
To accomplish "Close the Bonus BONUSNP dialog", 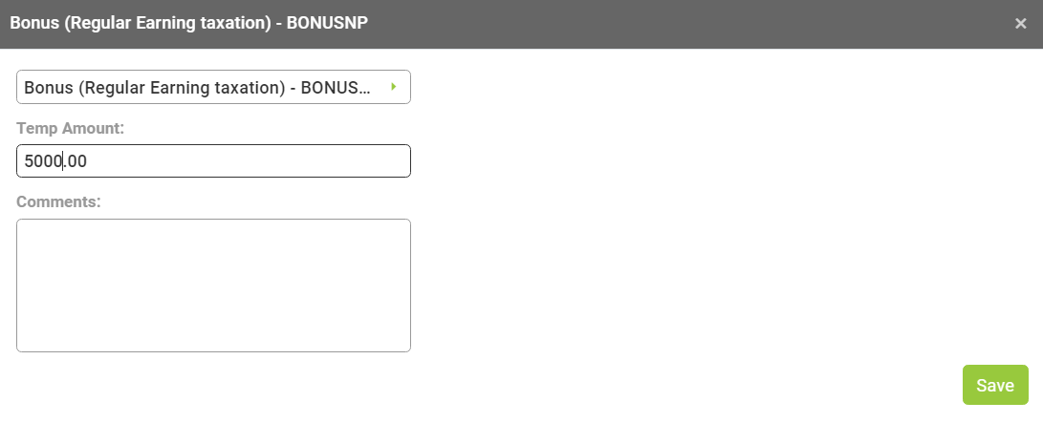I will click(1020, 24).
